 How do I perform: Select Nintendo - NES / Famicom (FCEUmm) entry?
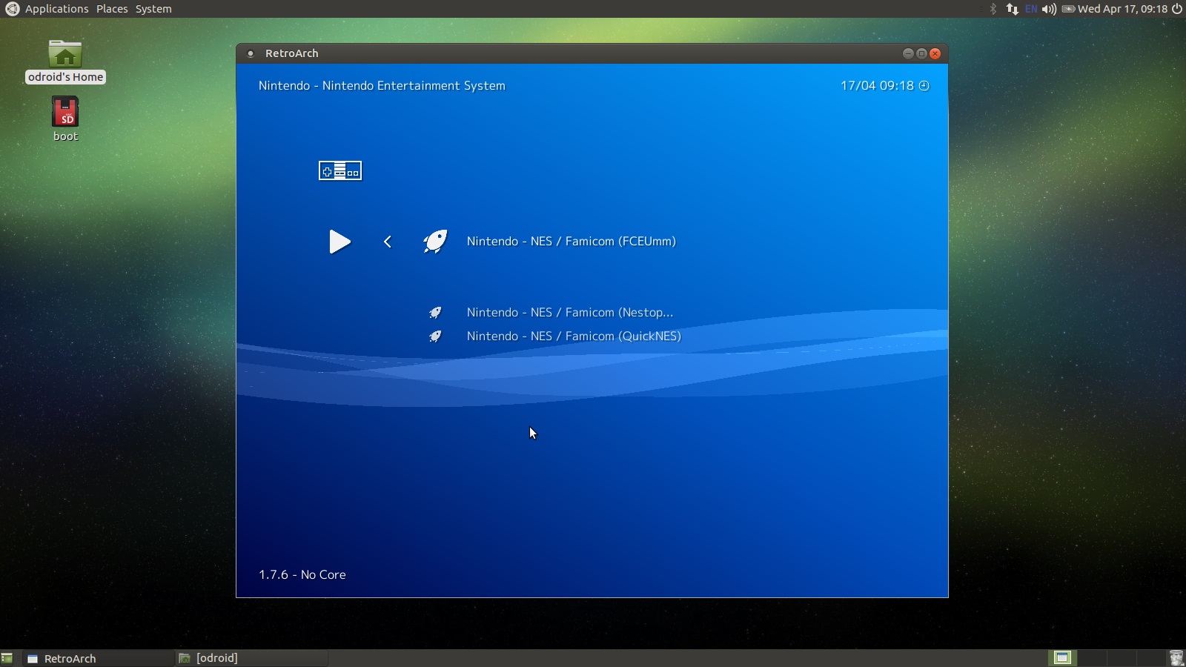571,242
